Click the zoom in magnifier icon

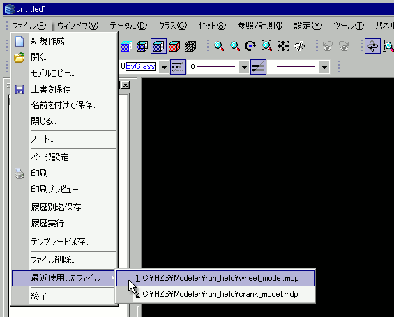pos(219,46)
